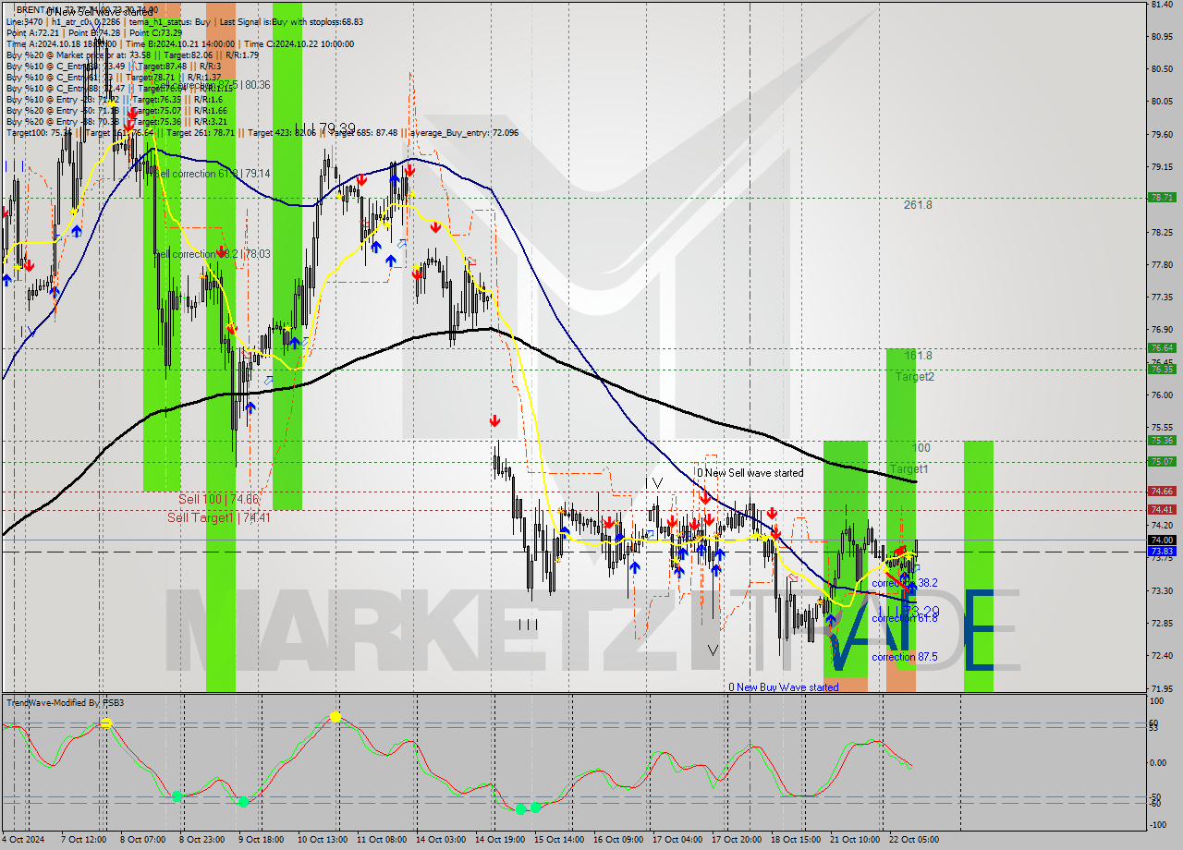Select the 76.64 green price label
1183x850 pixels.
tap(1162, 348)
